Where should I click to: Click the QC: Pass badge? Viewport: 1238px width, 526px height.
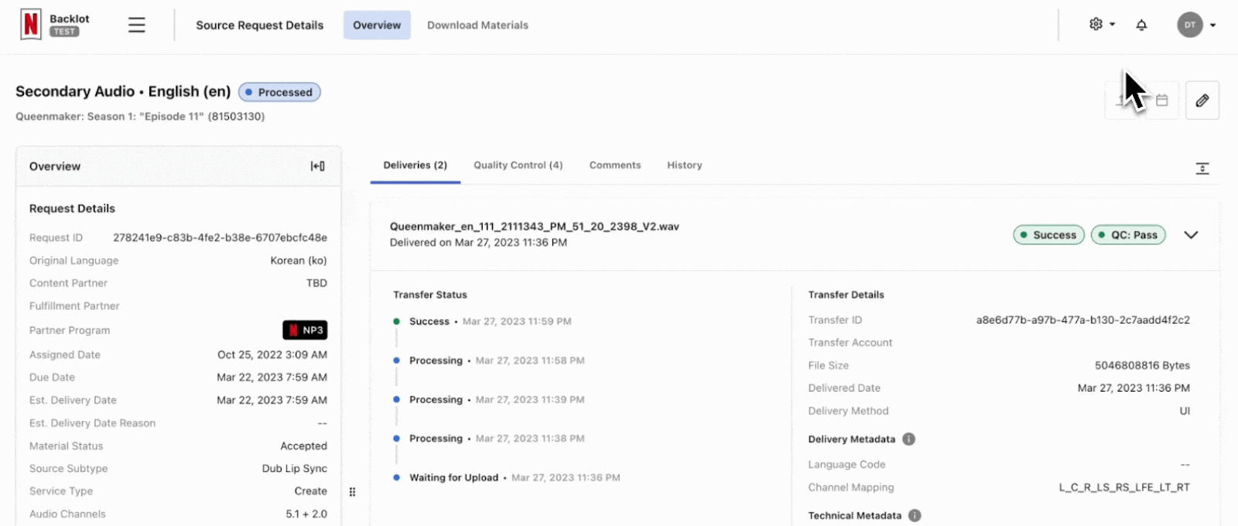[x=1128, y=235]
